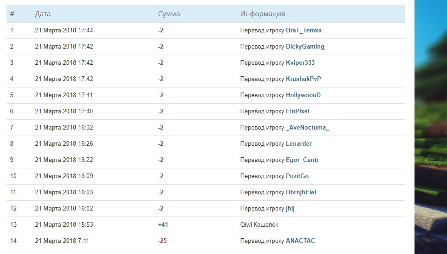The height and width of the screenshot is (254, 447).
Task: Click the DickyGaming player link
Action: click(x=305, y=47)
